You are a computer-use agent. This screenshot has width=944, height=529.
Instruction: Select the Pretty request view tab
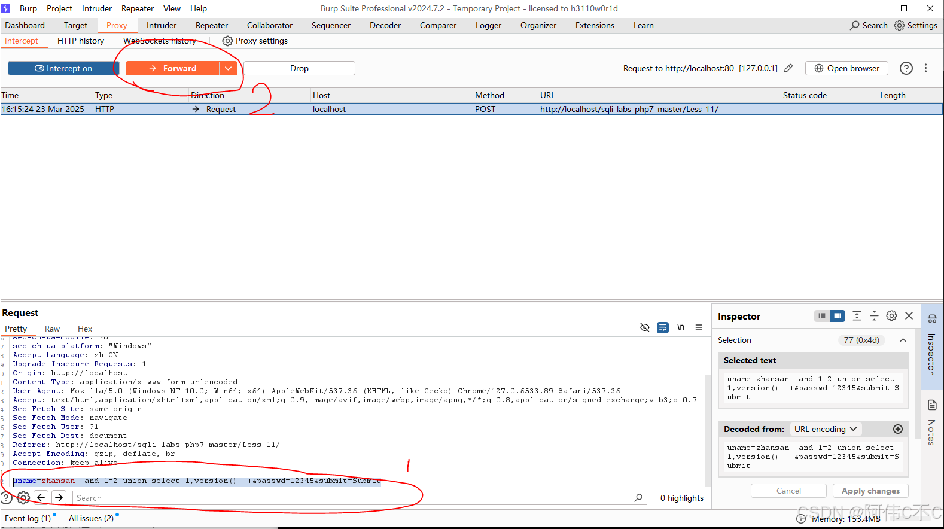16,329
